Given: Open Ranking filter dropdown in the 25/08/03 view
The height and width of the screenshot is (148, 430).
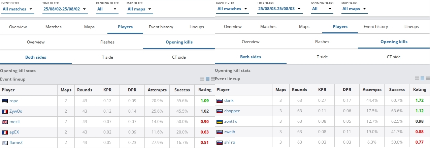Looking at the screenshot, I should (x=322, y=9).
